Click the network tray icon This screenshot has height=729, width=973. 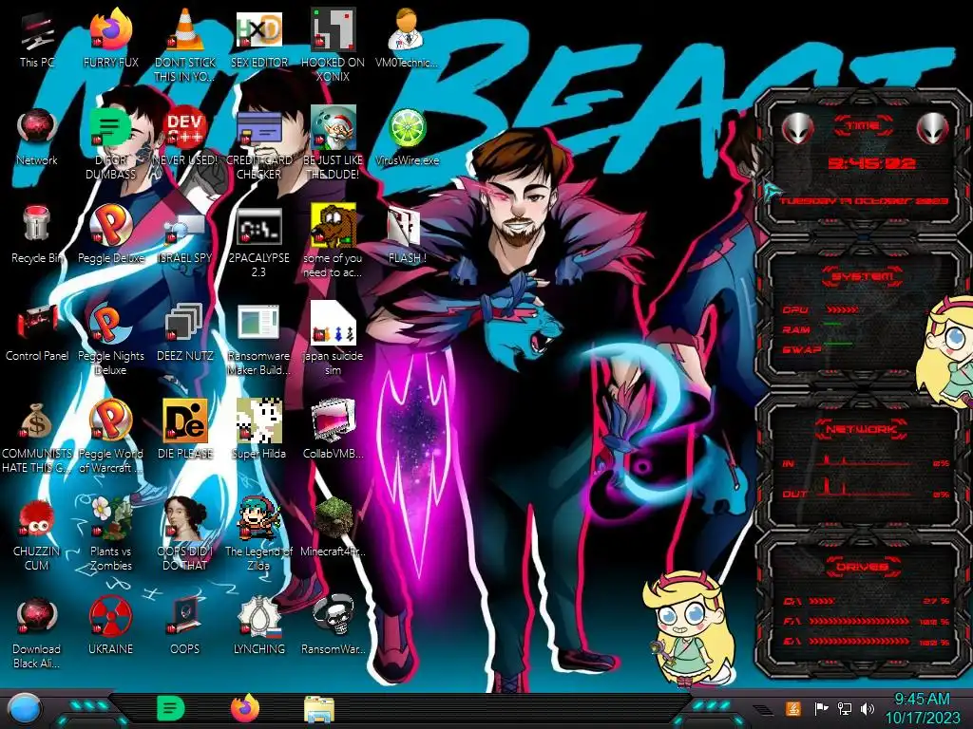pos(844,708)
